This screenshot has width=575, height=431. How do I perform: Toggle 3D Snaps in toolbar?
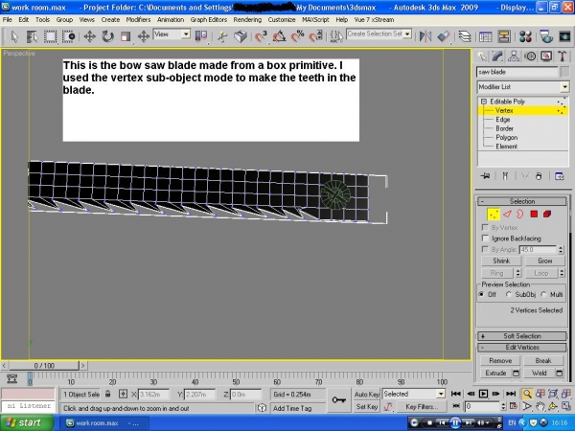261,36
